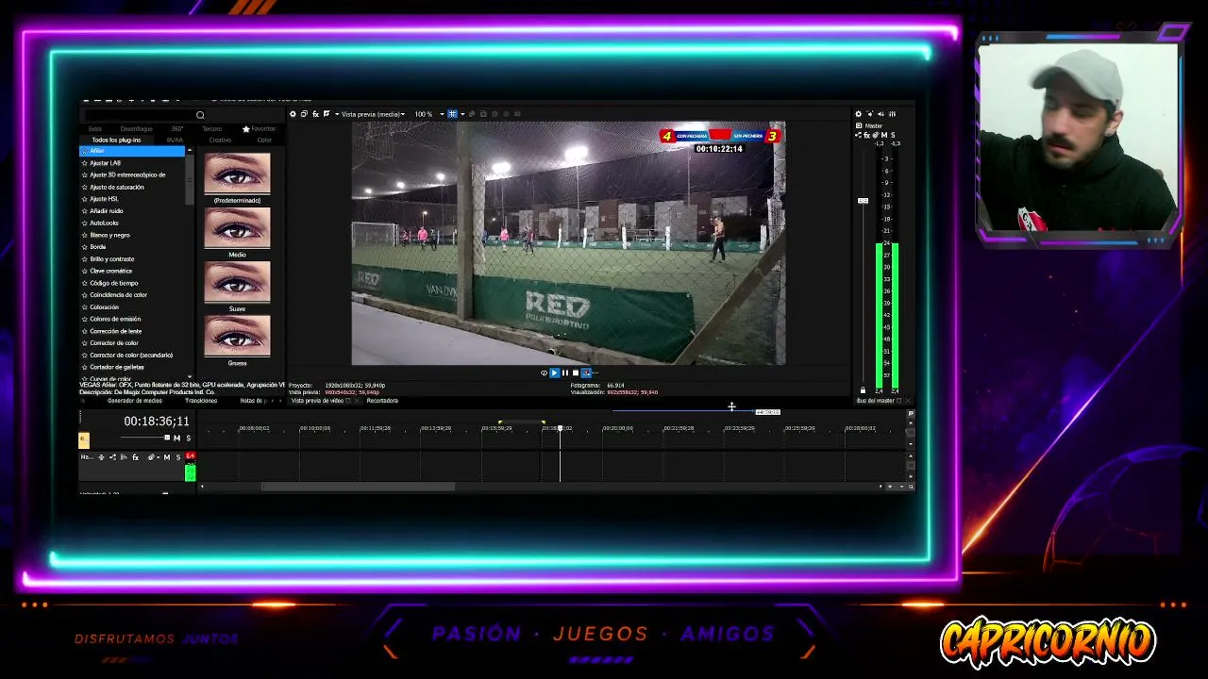This screenshot has height=679, width=1208.
Task: Open Master bus FX button
Action: pos(866,135)
